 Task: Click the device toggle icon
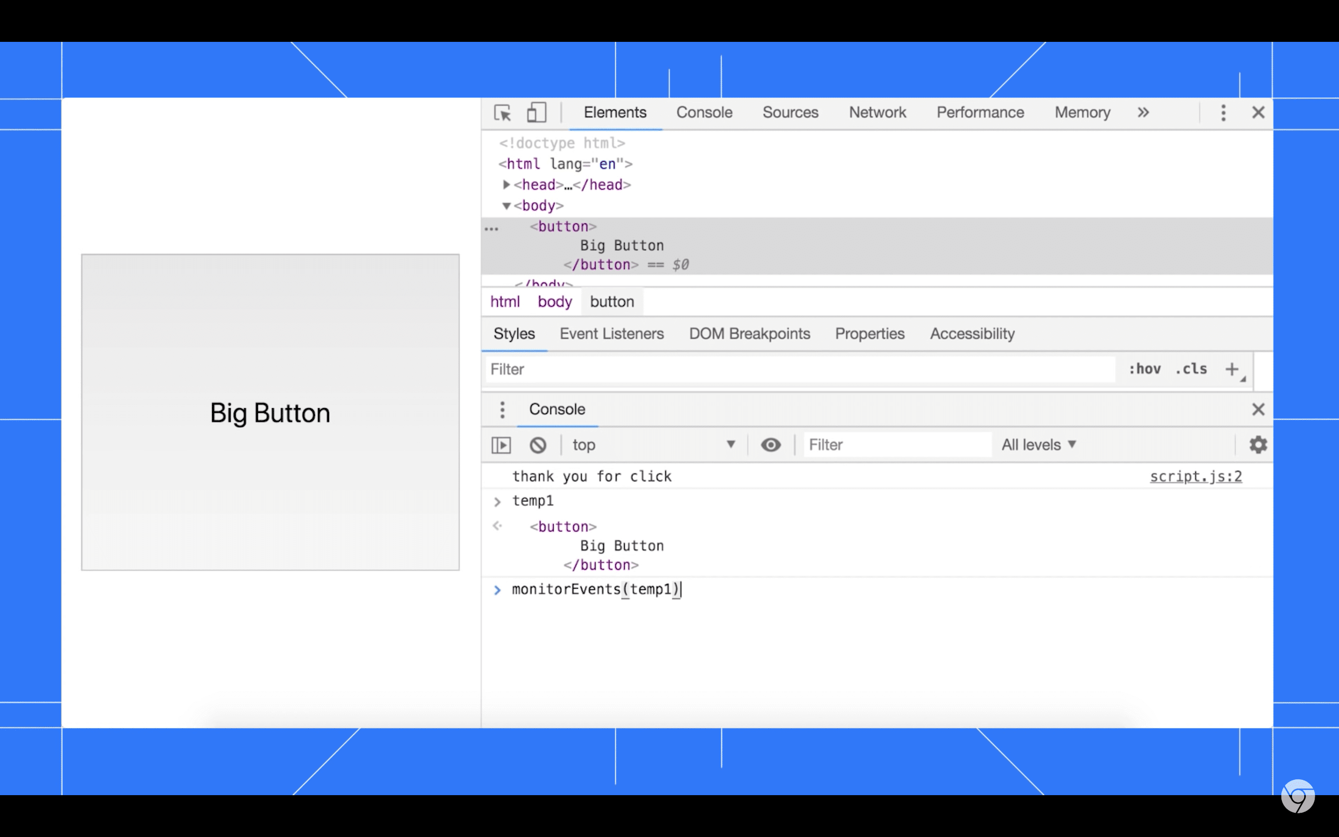coord(536,112)
